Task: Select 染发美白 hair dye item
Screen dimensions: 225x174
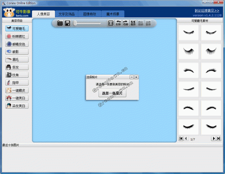Action: pos(17,106)
